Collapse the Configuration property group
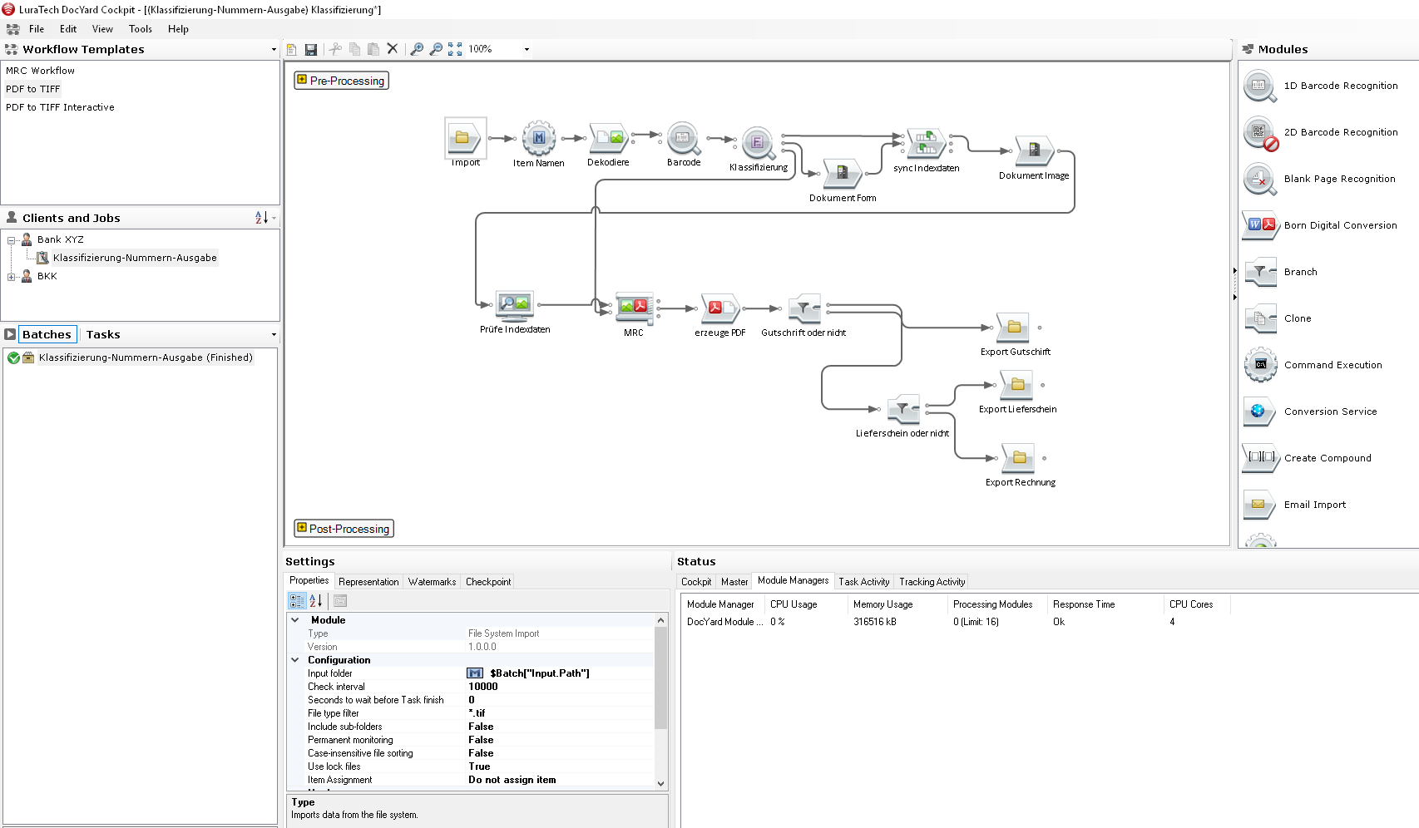 coord(295,660)
